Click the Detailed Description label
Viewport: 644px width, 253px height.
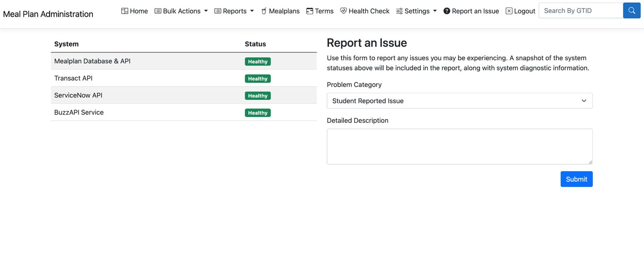357,120
